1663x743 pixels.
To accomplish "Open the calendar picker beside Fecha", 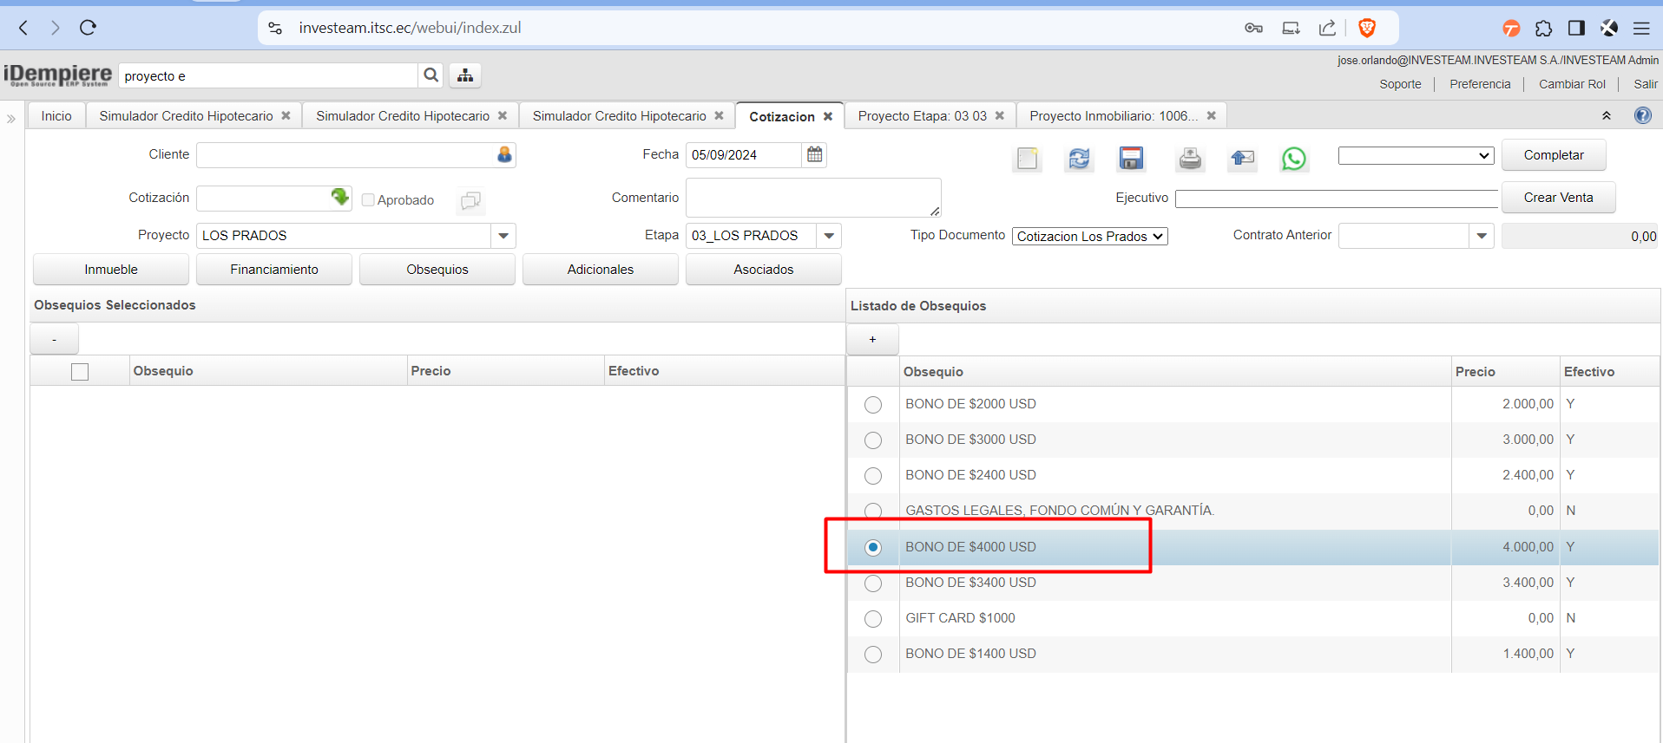I will pos(814,154).
